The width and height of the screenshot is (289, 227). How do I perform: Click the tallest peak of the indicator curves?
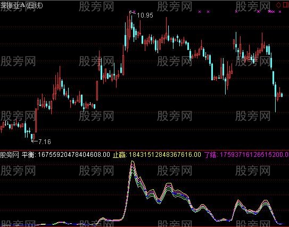tap(133, 162)
